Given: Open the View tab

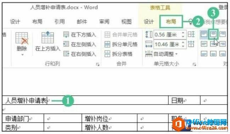Looking at the screenshot, I should (127, 22).
